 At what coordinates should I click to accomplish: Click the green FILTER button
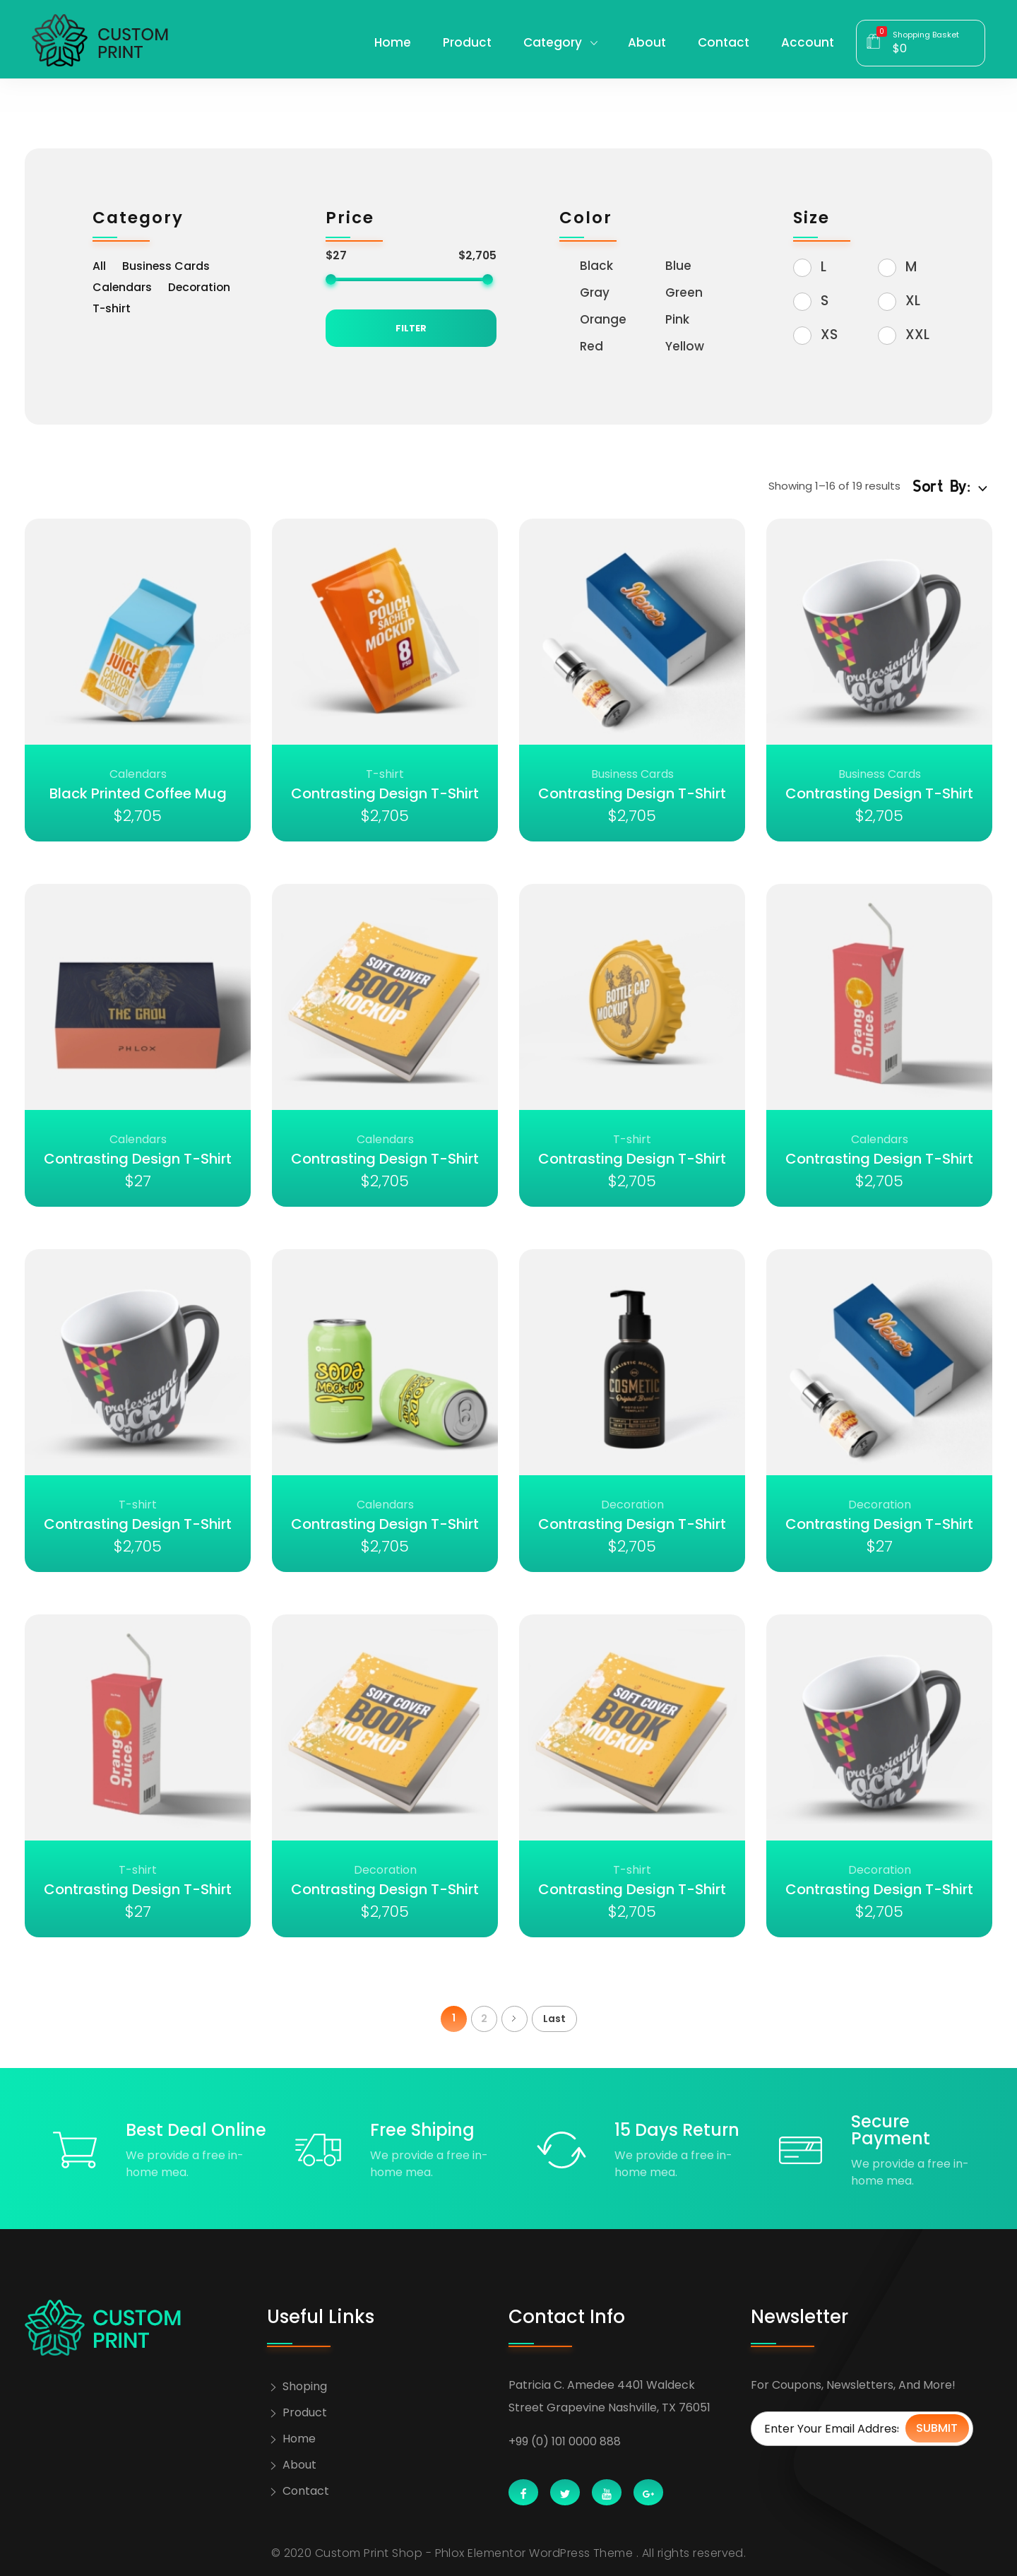coord(411,328)
